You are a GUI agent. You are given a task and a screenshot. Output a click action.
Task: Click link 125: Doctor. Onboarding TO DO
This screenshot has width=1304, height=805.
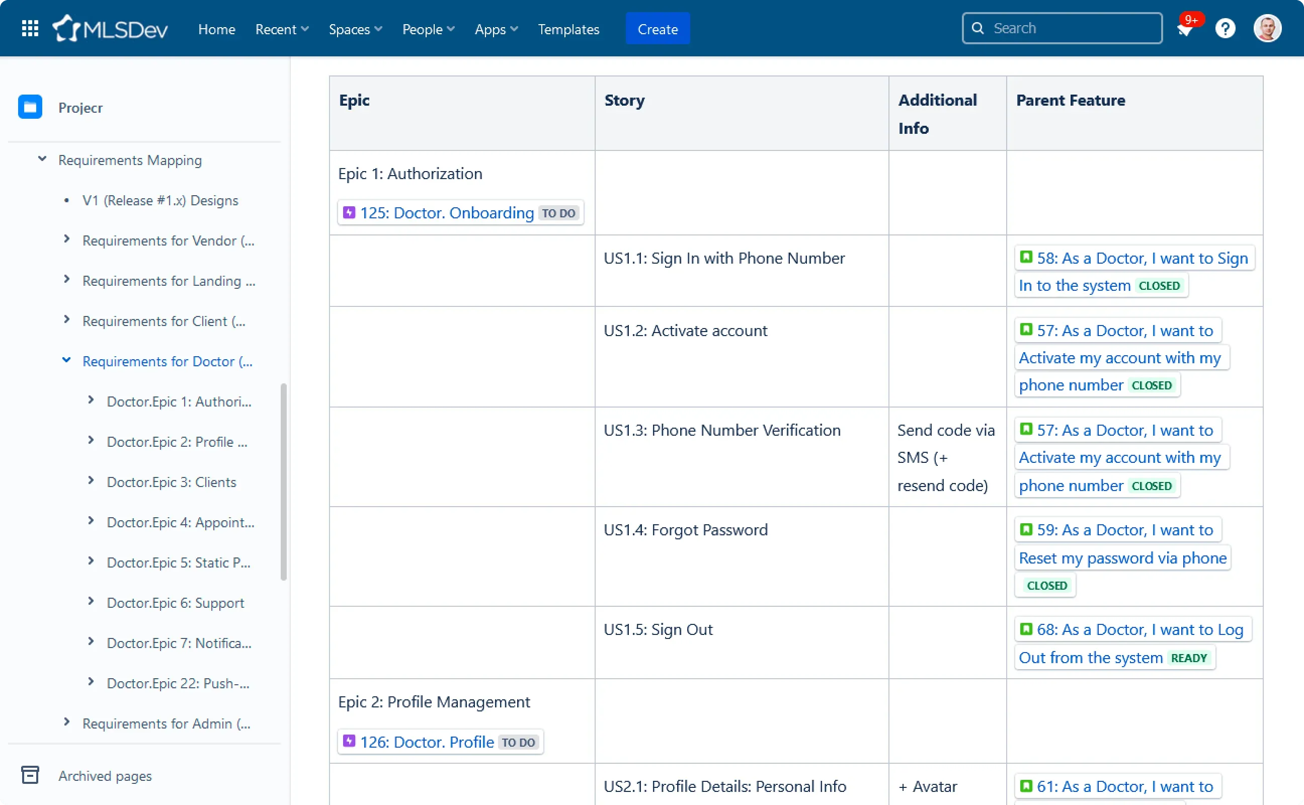click(461, 212)
